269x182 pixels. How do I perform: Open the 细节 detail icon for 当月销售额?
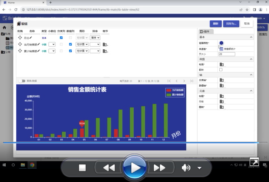(105, 44)
